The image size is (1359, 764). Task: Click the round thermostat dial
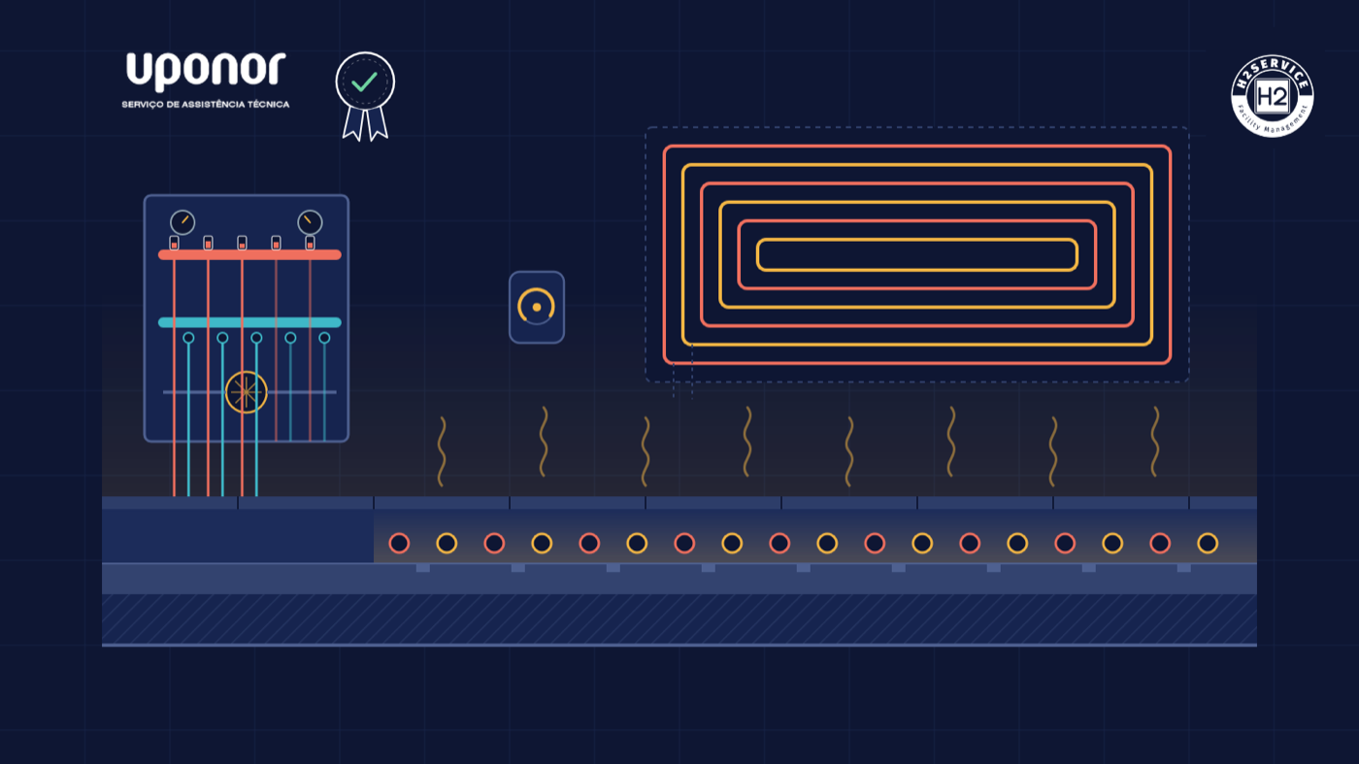(537, 307)
